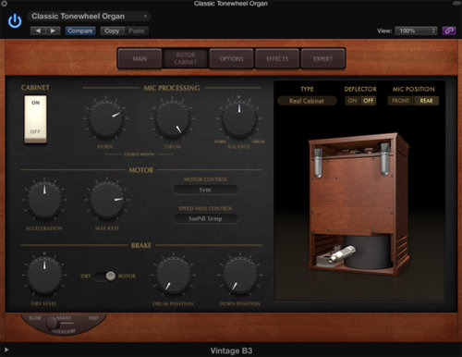Set Deflector to Off
The height and width of the screenshot is (357, 462).
pyautogui.click(x=368, y=101)
